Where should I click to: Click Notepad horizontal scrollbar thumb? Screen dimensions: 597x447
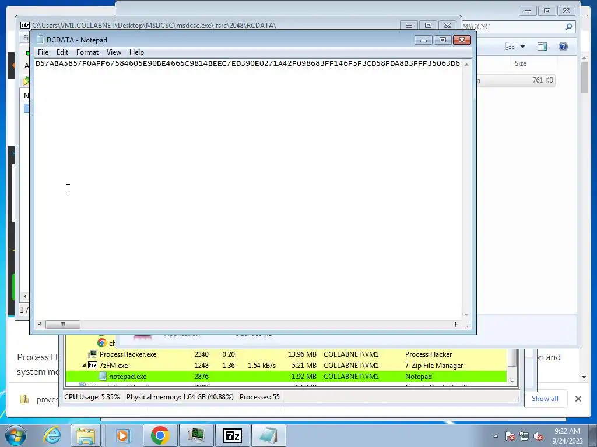click(x=63, y=324)
